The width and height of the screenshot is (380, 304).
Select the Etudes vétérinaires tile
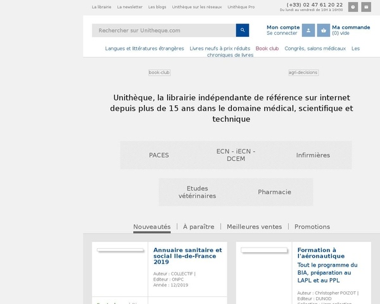click(x=197, y=192)
